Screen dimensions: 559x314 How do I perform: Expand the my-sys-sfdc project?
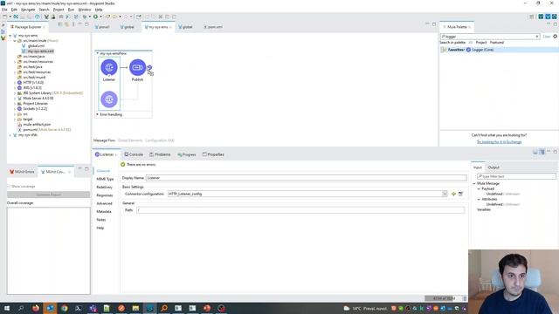tap(10, 135)
